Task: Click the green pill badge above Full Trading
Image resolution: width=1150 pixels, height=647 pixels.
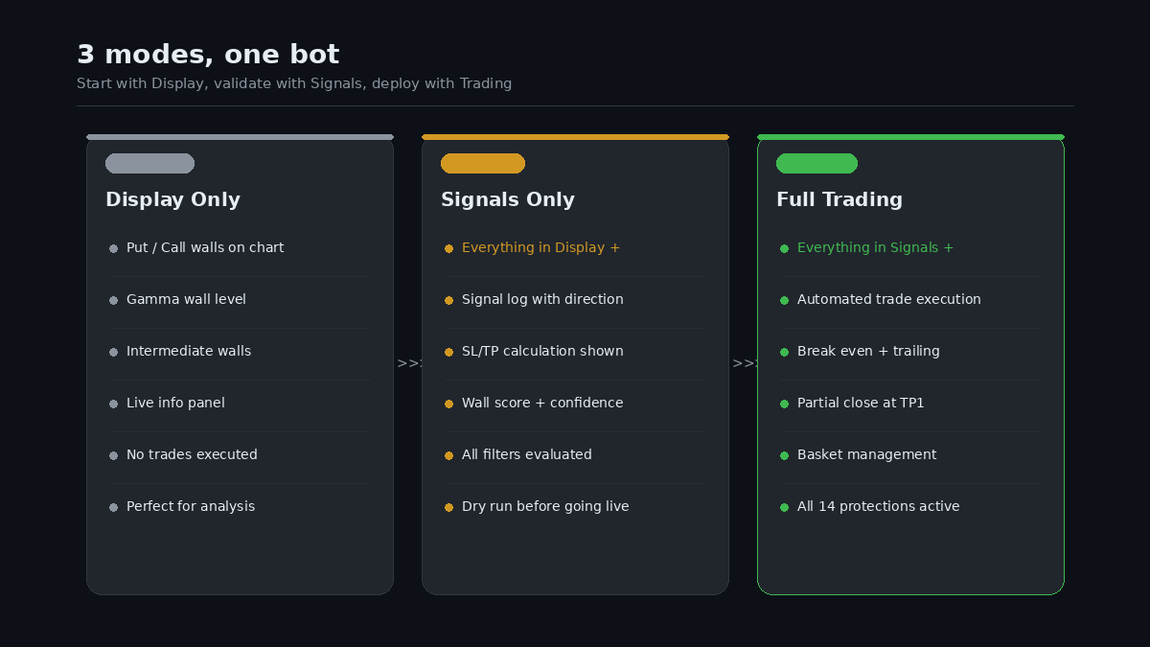Action: [816, 164]
